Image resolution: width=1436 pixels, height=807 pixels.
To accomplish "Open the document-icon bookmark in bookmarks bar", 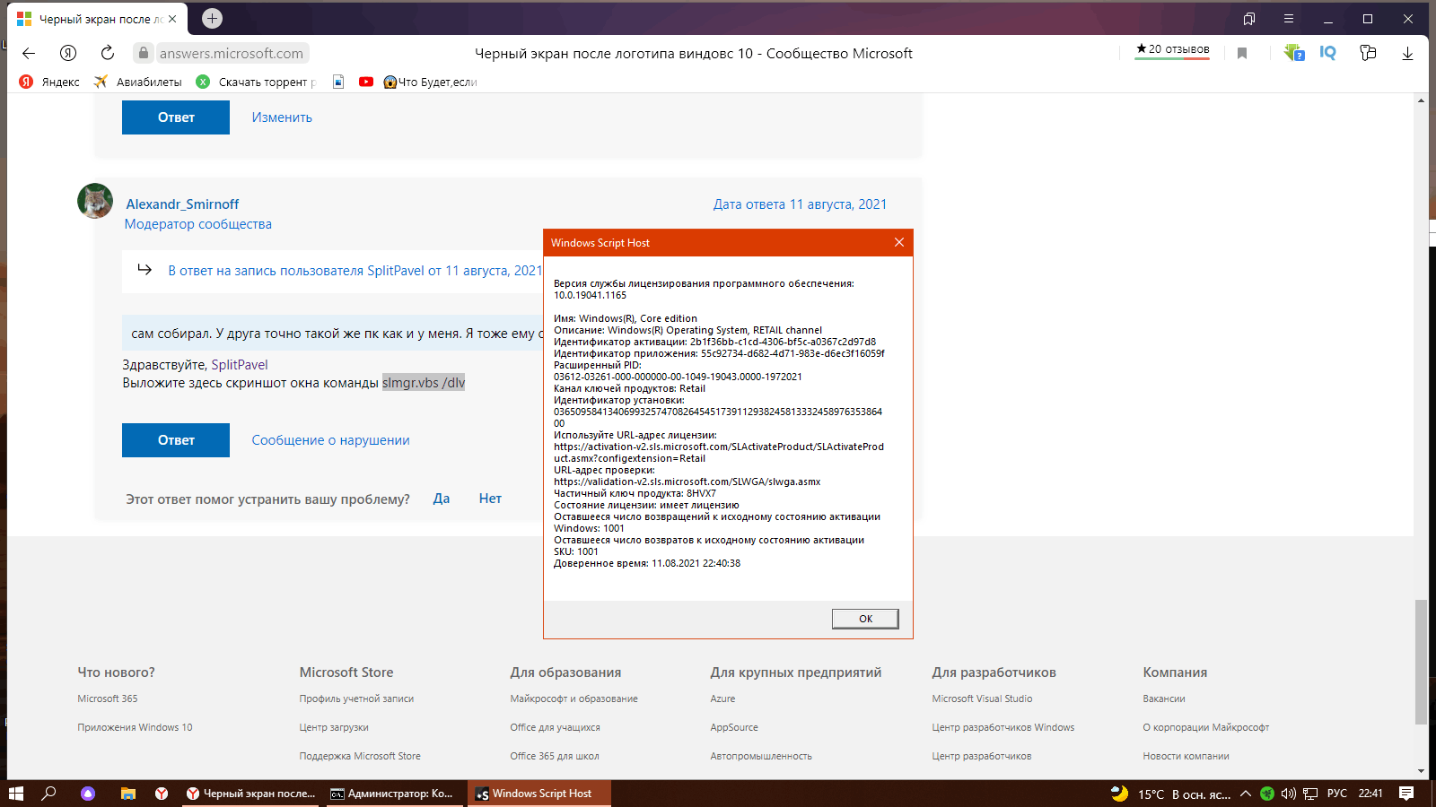I will click(338, 82).
